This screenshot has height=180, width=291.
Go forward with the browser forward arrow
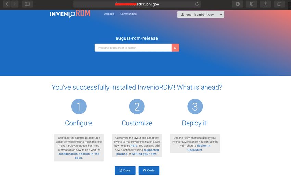click(15, 4)
